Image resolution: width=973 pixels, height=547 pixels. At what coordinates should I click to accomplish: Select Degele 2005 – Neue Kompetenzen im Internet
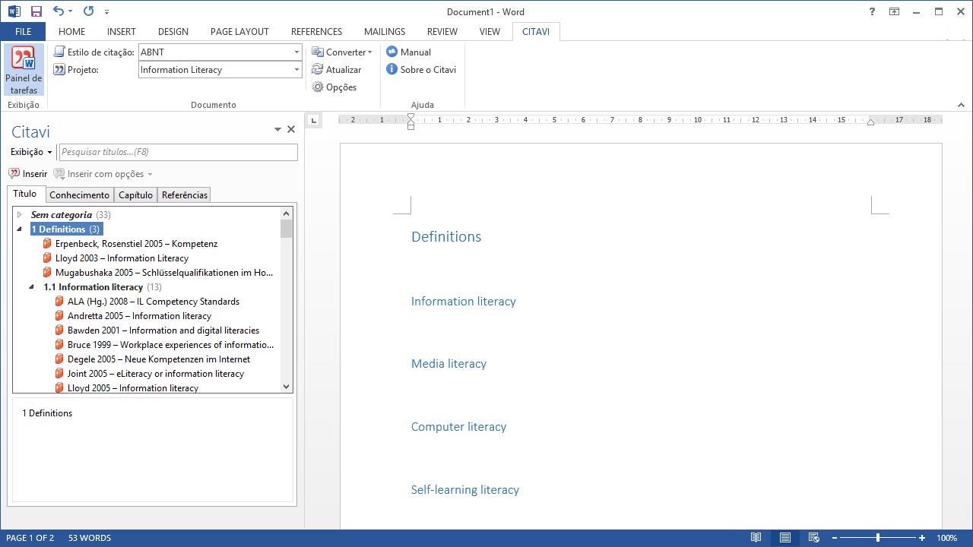pos(153,359)
